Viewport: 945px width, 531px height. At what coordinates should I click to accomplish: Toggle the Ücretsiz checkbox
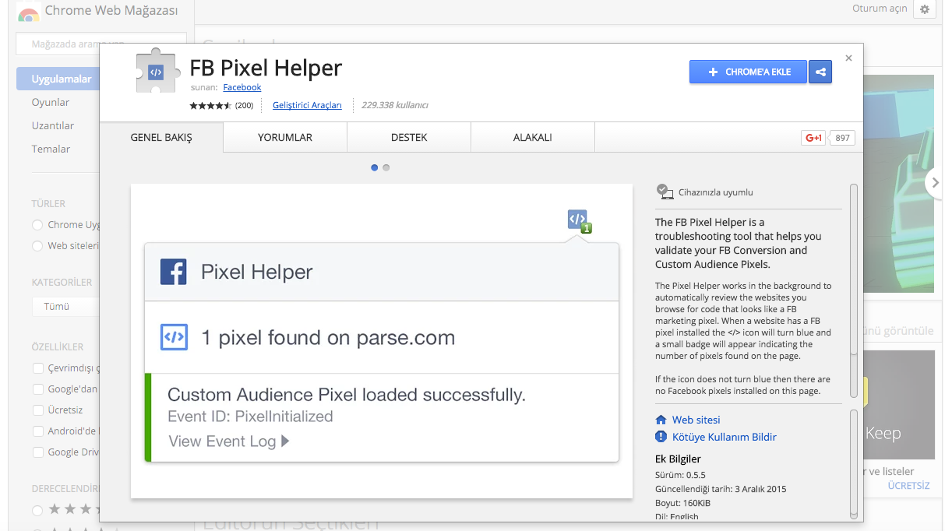[37, 410]
